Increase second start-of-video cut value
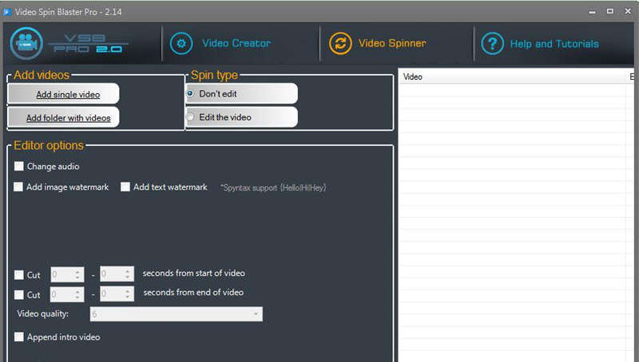639x362 pixels. point(128,270)
